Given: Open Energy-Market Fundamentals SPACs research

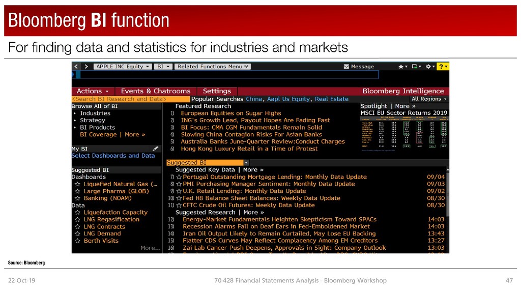Looking at the screenshot, I should pyautogui.click(x=279, y=219).
